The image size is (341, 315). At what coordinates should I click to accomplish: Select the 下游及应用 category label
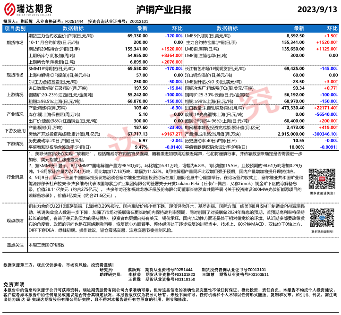pos(15,131)
